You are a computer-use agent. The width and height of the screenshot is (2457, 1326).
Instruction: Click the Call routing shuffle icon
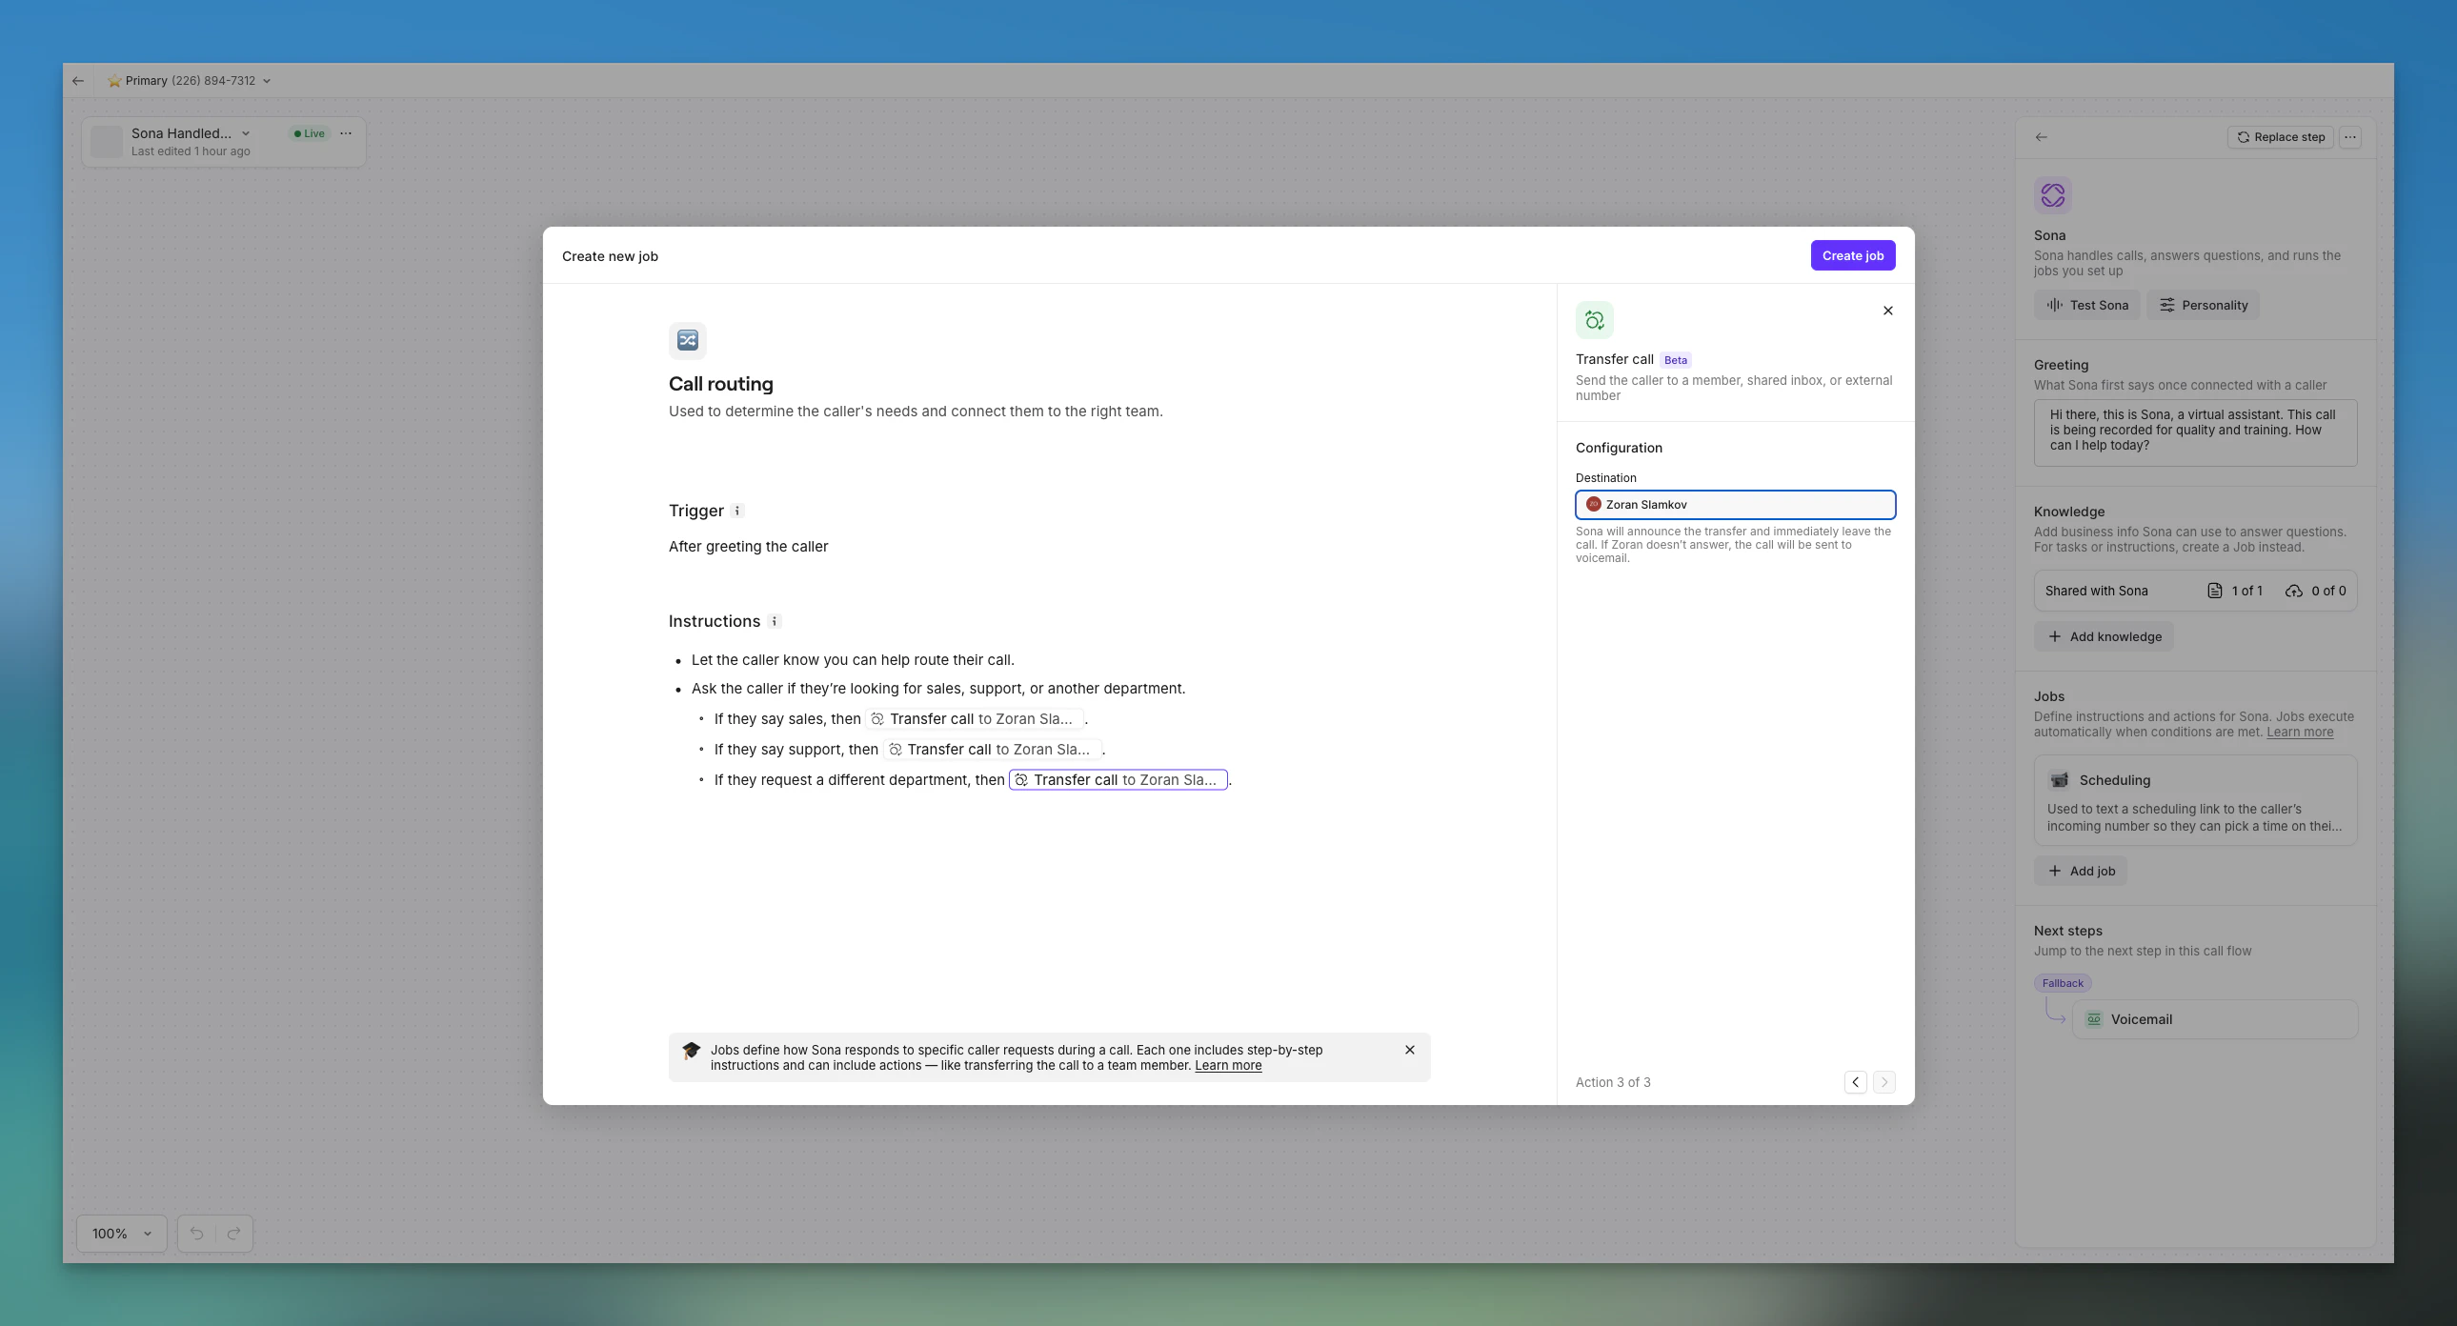pyautogui.click(x=687, y=341)
